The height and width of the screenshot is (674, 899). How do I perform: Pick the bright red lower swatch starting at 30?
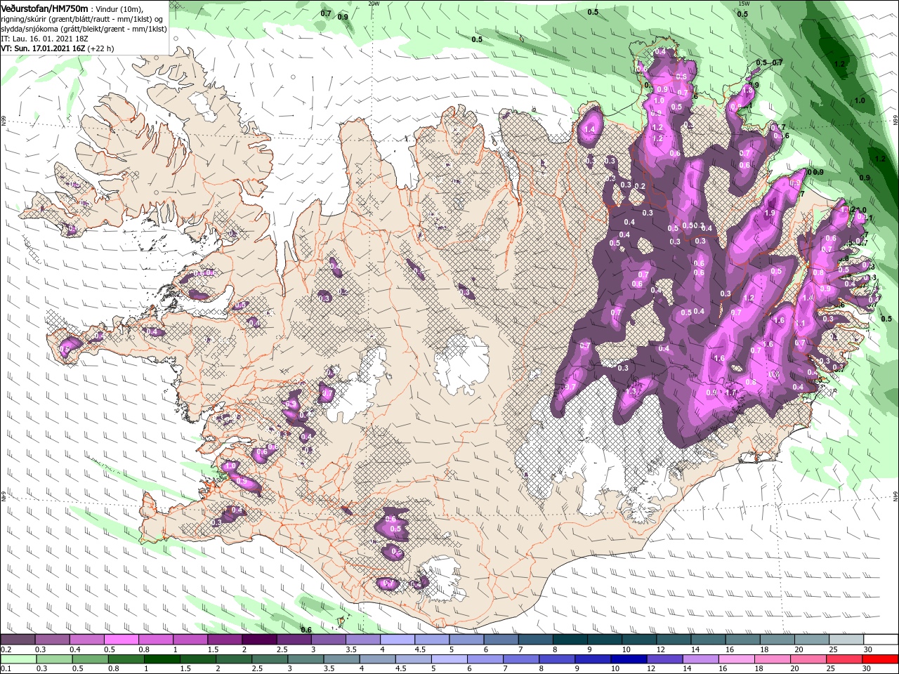pyautogui.click(x=880, y=659)
